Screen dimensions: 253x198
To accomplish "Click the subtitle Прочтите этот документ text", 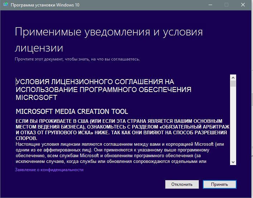I will click(77, 59).
